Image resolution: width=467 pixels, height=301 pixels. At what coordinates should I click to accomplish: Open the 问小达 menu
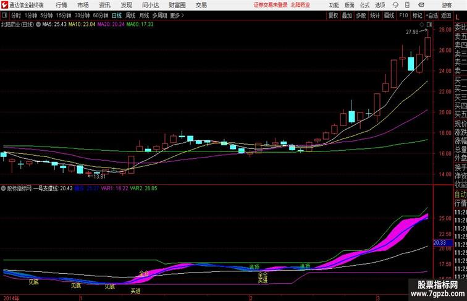point(150,5)
